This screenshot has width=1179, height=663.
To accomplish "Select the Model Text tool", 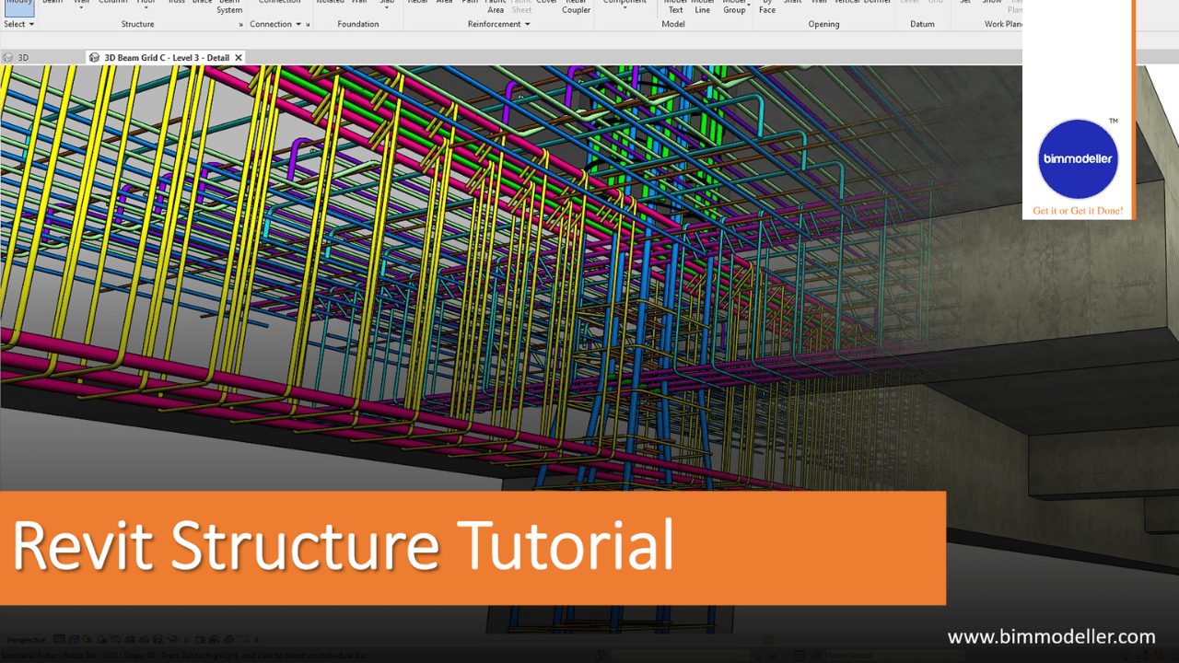I will pos(675,6).
